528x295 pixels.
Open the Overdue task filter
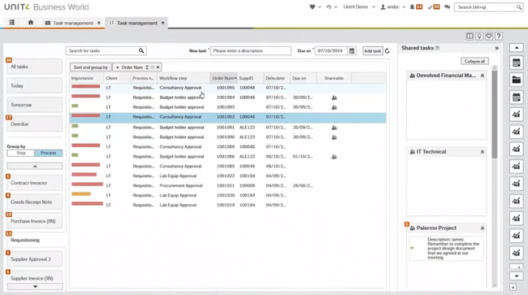pyautogui.click(x=34, y=124)
